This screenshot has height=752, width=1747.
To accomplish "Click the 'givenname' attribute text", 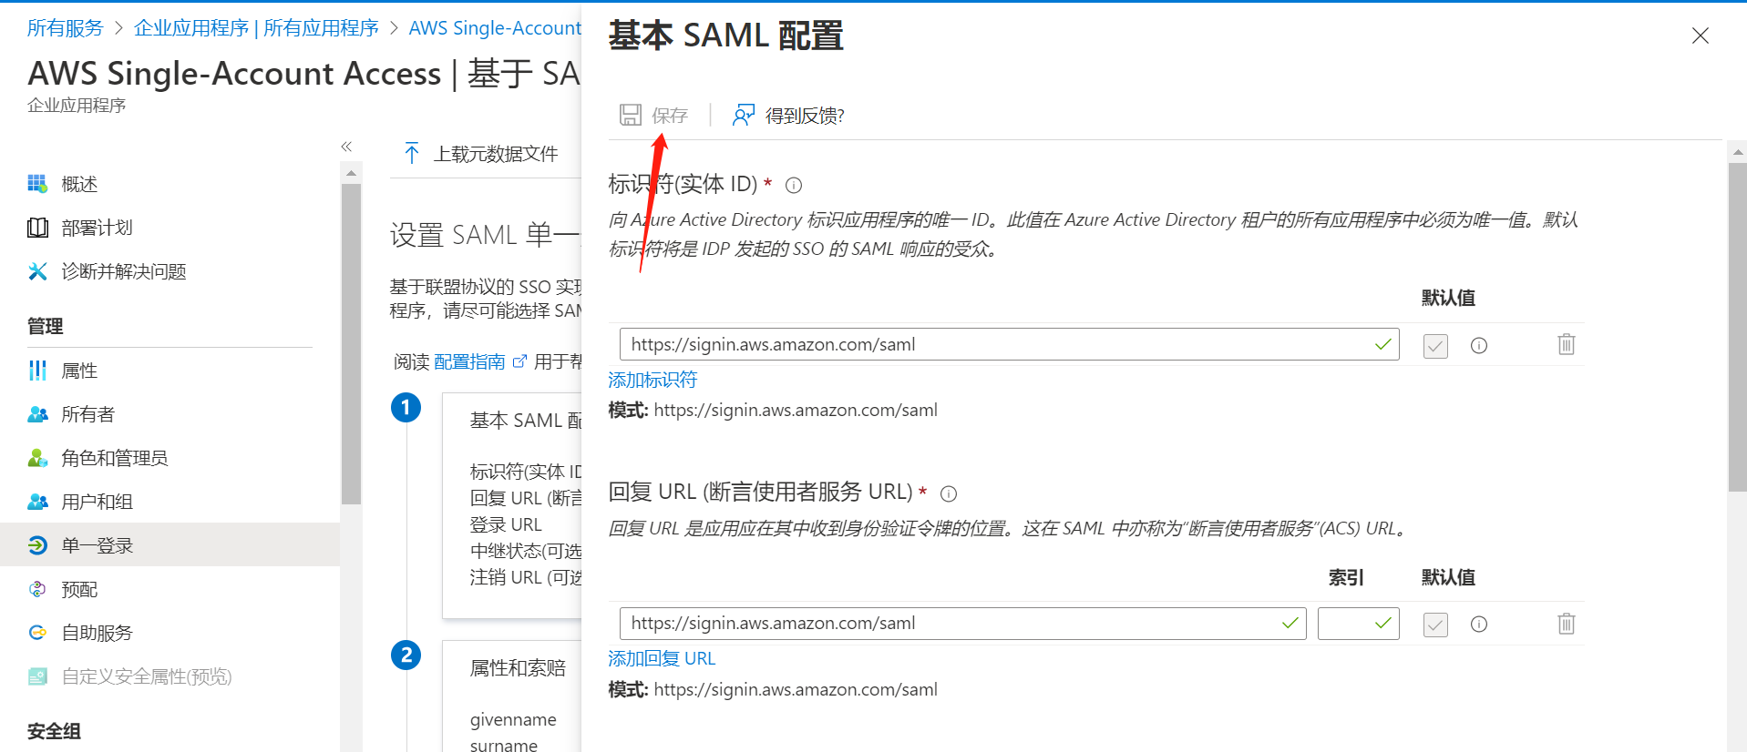I will (x=513, y=719).
